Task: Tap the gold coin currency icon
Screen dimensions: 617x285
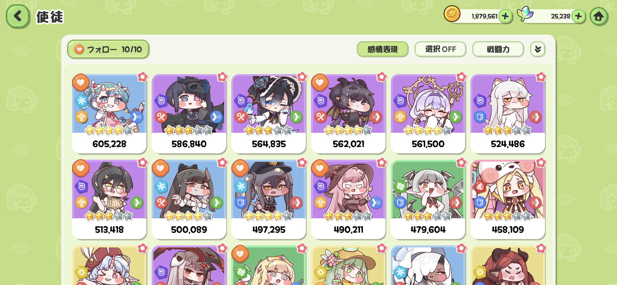Action: [x=452, y=14]
